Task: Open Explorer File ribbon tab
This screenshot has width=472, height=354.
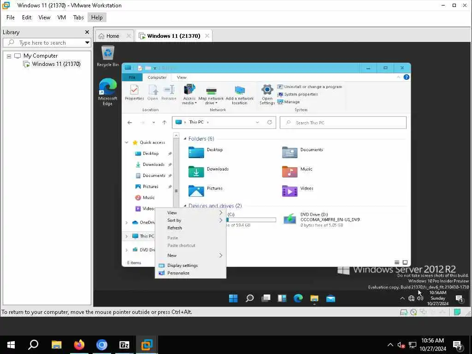Action: click(x=132, y=77)
